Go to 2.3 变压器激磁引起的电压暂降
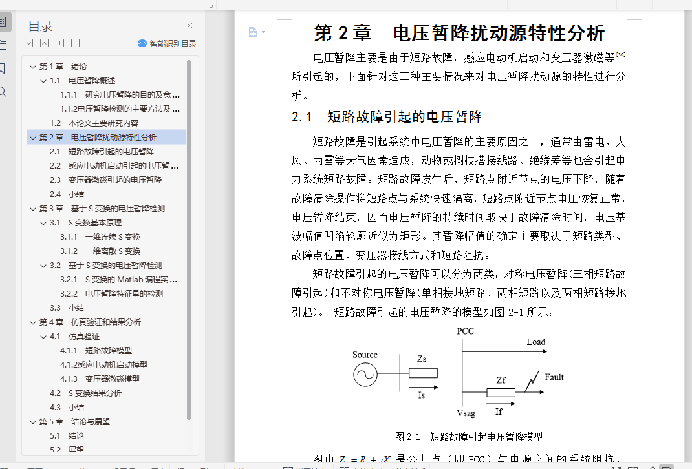This screenshot has height=469, width=692. click(x=105, y=180)
